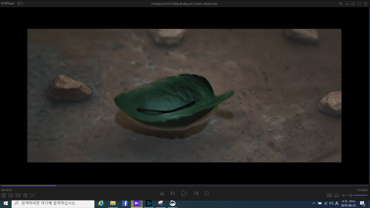Open the paint palette app in taskbar
Screen dimensions: 370x208
(x=161, y=204)
